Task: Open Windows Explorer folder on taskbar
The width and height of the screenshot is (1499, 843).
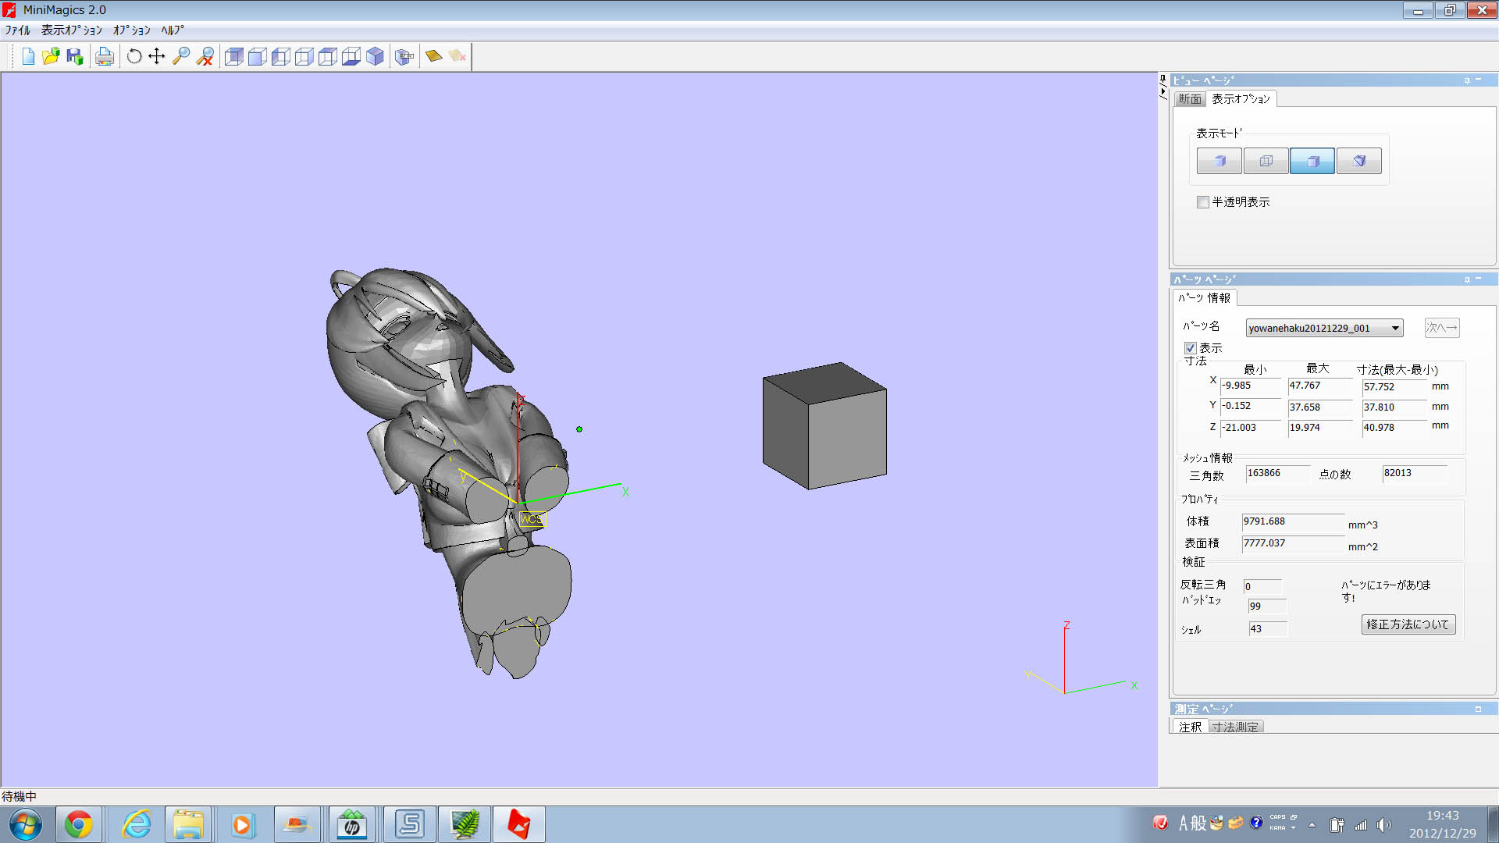Action: (x=188, y=824)
